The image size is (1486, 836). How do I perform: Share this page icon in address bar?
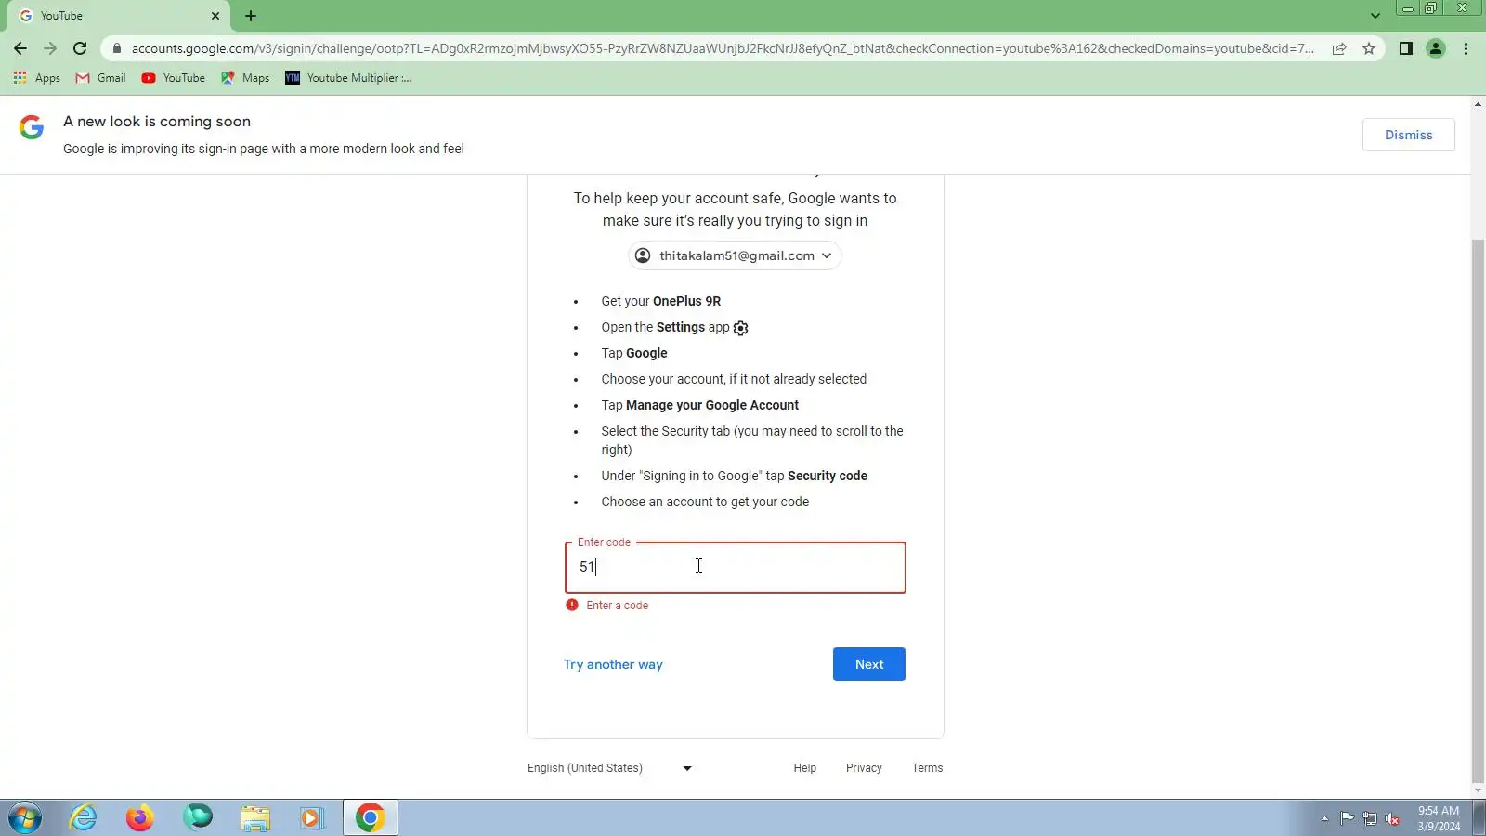(1339, 48)
